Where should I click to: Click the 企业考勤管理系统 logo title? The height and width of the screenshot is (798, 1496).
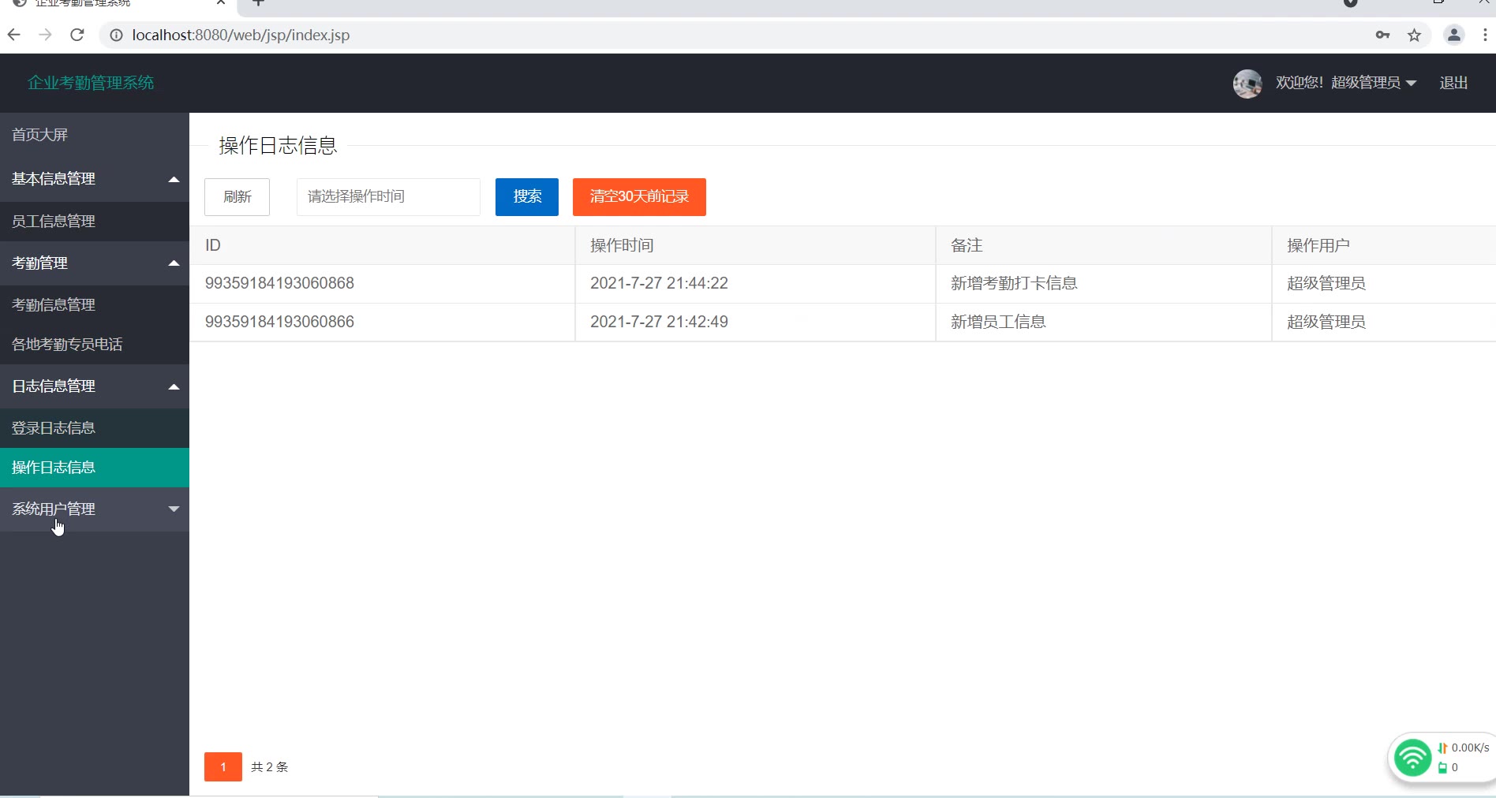click(91, 83)
